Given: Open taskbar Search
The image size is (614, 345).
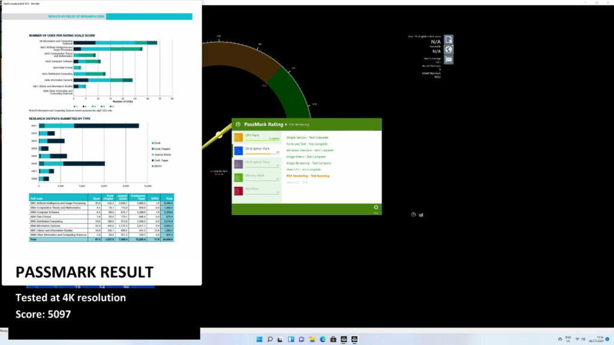Looking at the screenshot, I should click(x=270, y=339).
